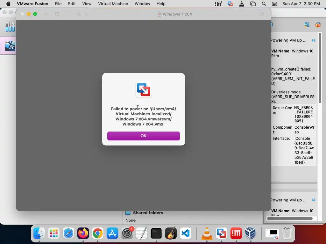Click the ConsoleWrap component value

(304, 130)
